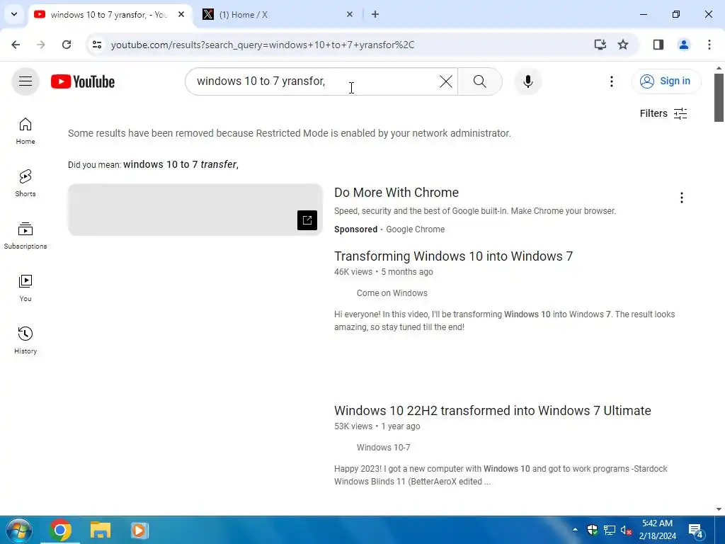Click the page vertical scrollbar thumb
The height and width of the screenshot is (544, 725).
719,98
